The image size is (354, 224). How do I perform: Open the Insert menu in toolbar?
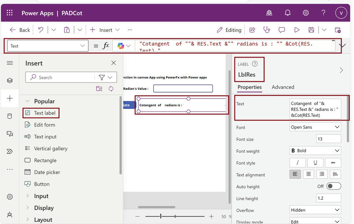[105, 30]
